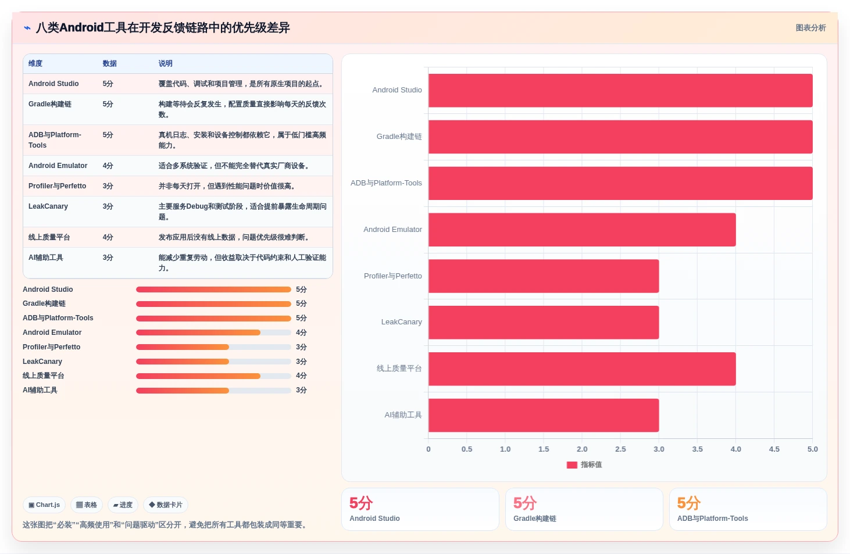
Task: Click the Android Emulator y-axis chart label
Action: click(393, 230)
